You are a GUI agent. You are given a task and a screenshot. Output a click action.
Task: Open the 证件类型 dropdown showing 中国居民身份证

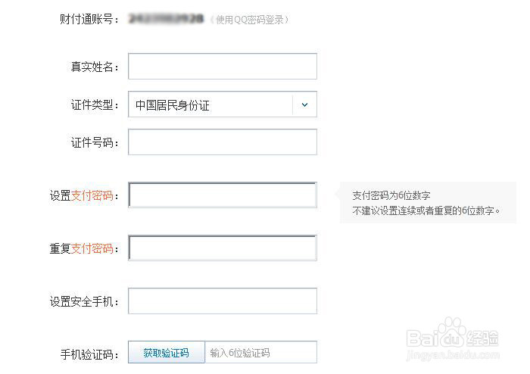(x=210, y=105)
